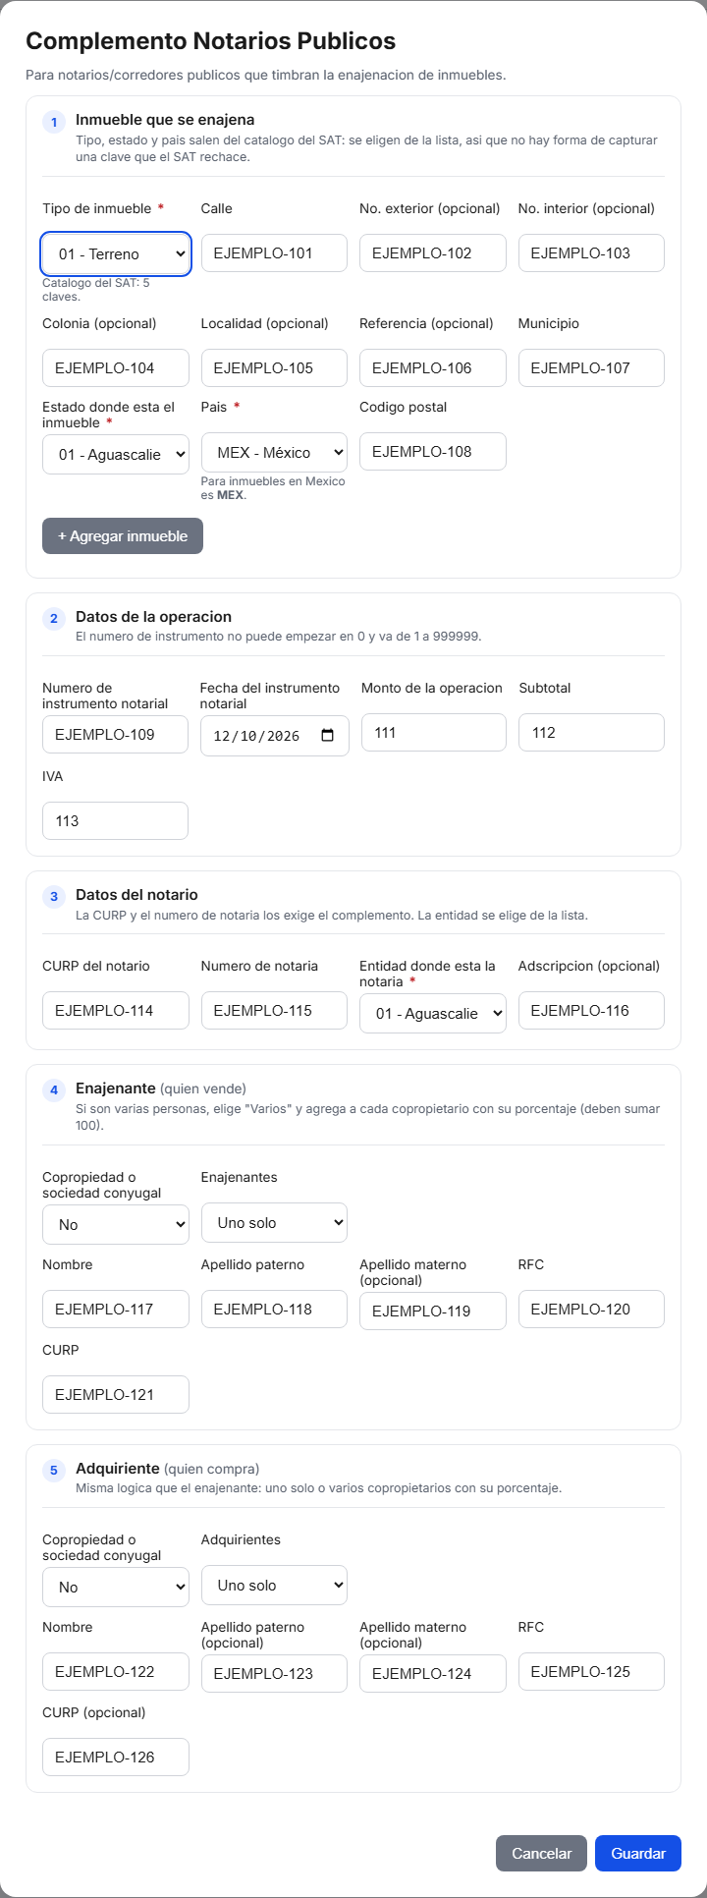The image size is (707, 1898).
Task: Focus Adquiriente CURP field EJEMPLO-126
Action: [116, 1757]
